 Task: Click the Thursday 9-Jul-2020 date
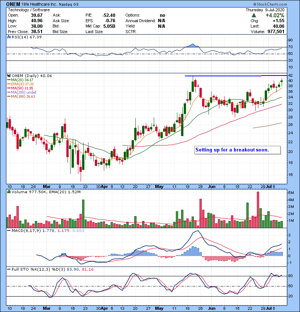click(x=265, y=10)
